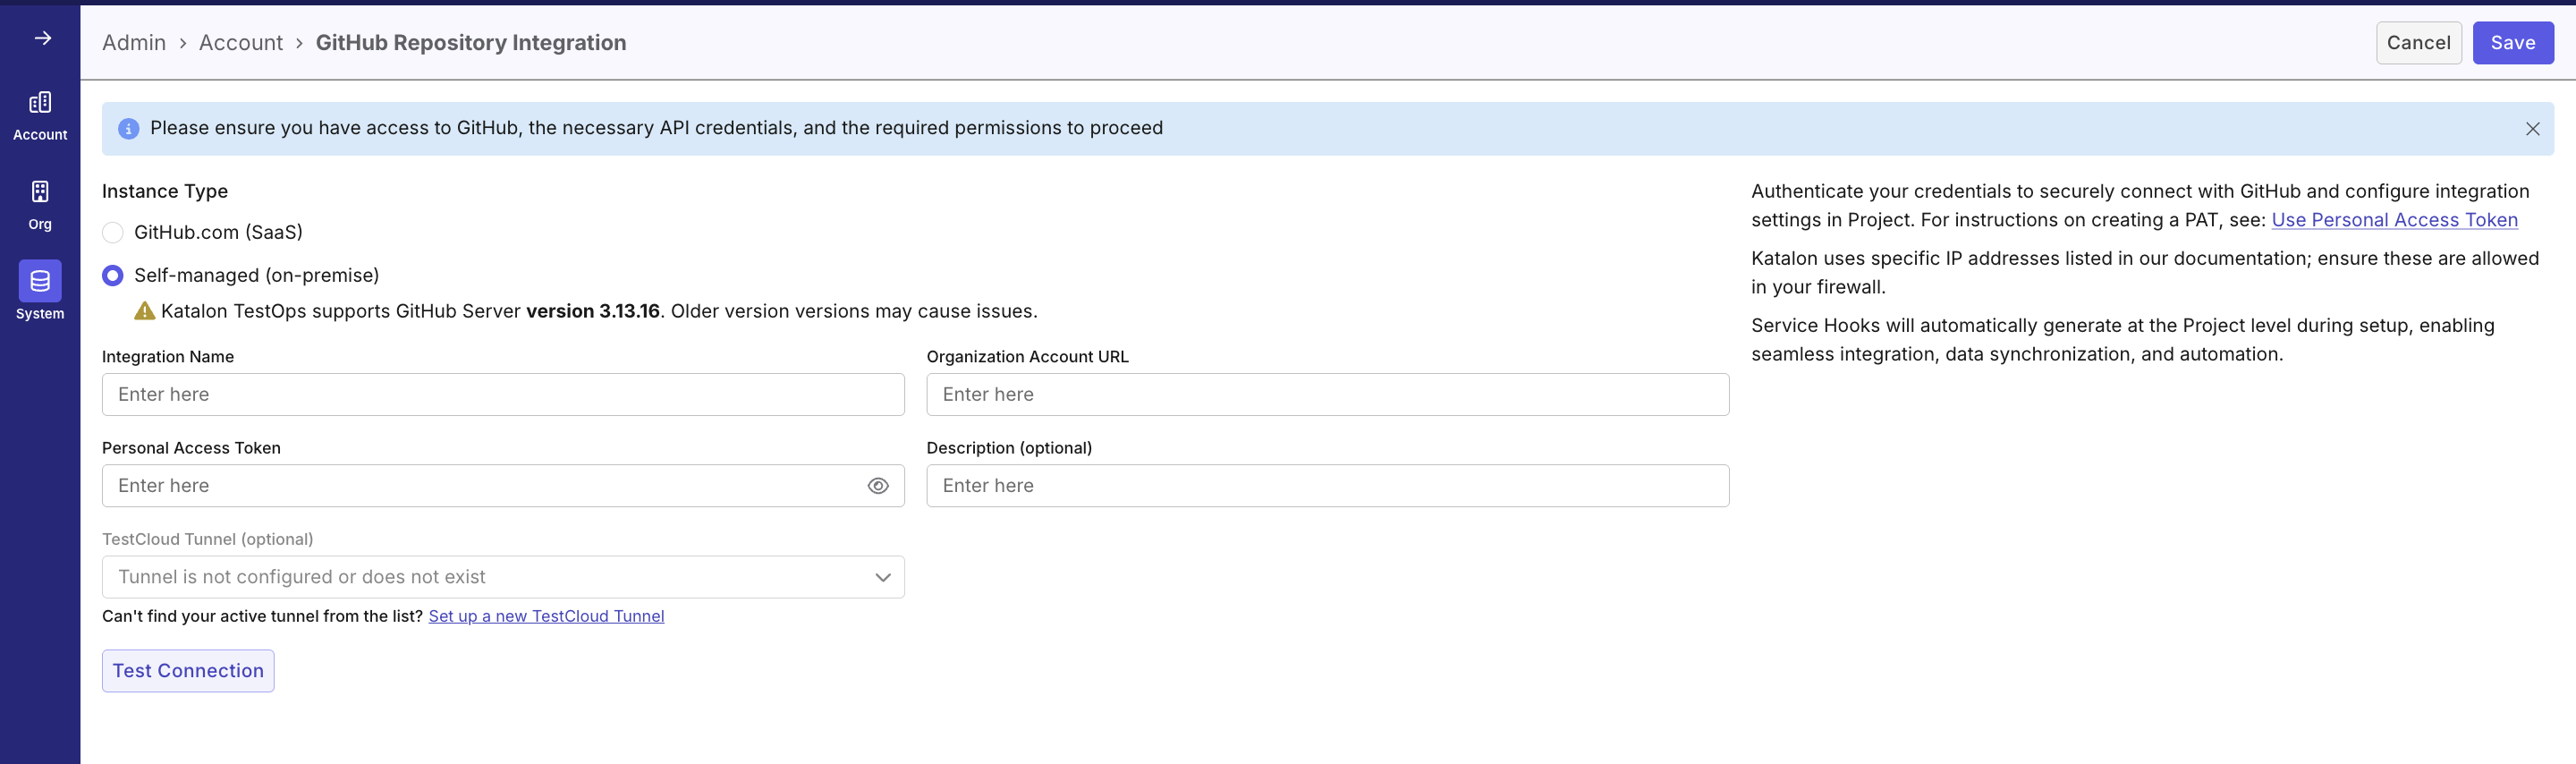Viewport: 2576px width, 764px height.
Task: Focus the Organization Account URL field
Action: (x=1327, y=395)
